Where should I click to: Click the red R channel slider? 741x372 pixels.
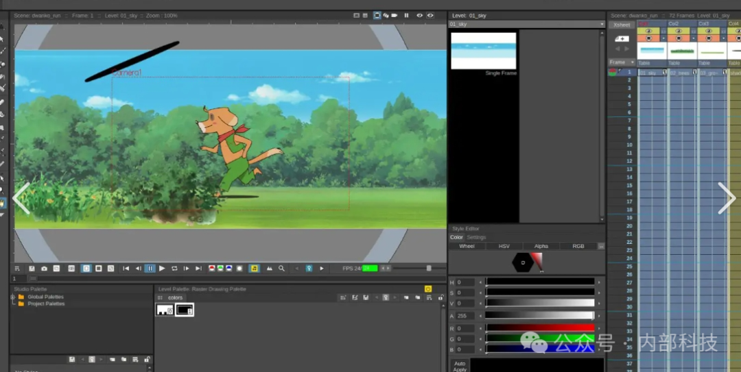(x=539, y=328)
